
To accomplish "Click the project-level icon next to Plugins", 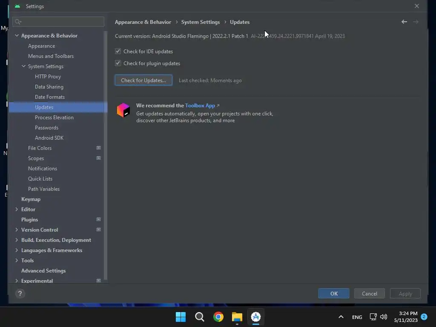I will [x=98, y=219].
